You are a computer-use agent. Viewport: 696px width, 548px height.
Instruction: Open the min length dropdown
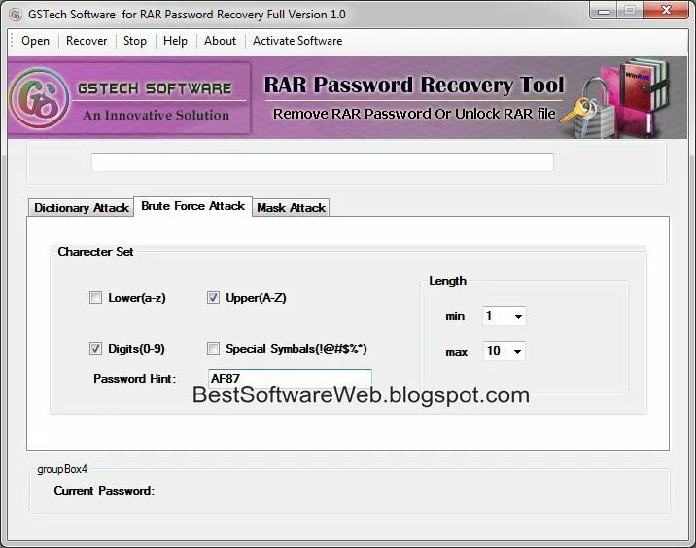click(x=505, y=316)
